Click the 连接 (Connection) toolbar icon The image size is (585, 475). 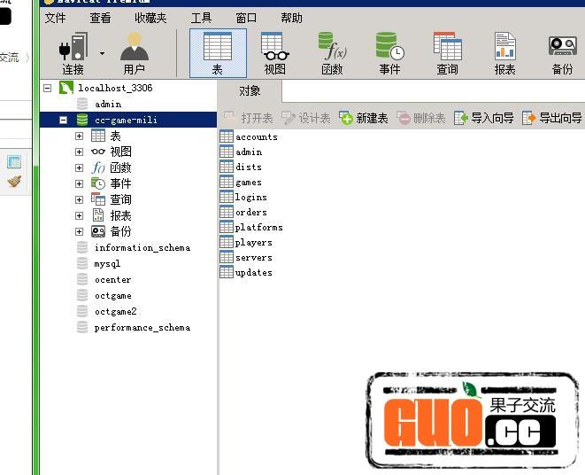click(x=73, y=52)
